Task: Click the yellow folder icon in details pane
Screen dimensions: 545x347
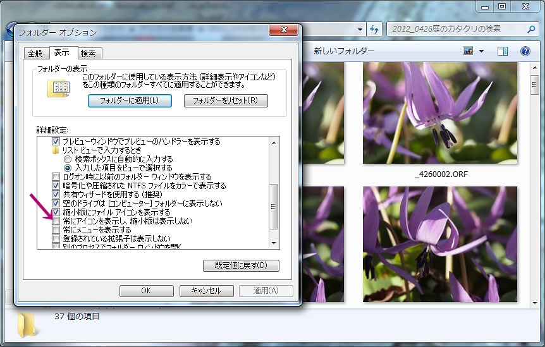Action: coord(27,323)
